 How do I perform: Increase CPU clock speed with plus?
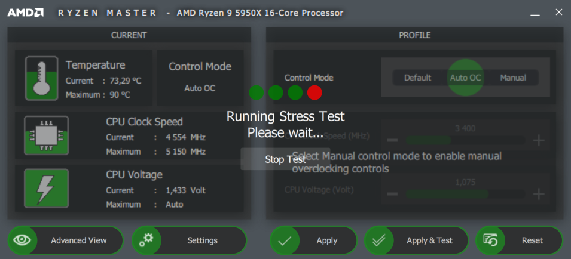(539, 140)
